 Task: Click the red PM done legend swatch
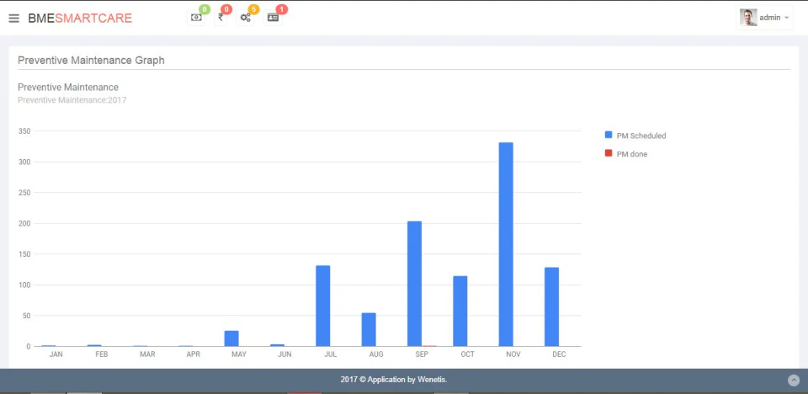point(608,153)
